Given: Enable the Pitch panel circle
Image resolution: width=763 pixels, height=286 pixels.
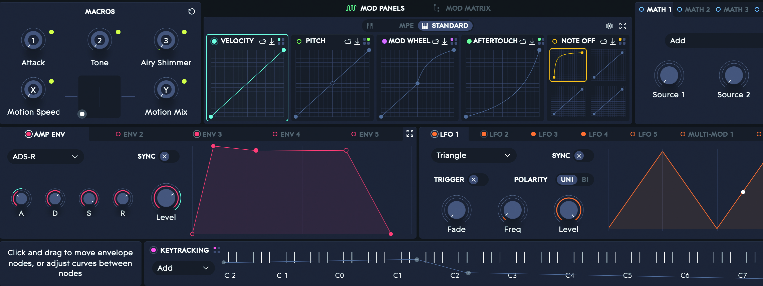Looking at the screenshot, I should pos(299,41).
